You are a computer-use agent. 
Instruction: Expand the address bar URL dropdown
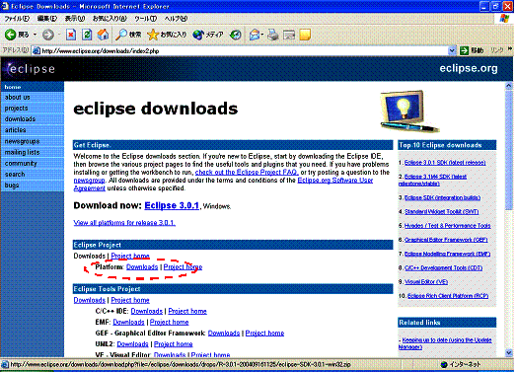452,50
